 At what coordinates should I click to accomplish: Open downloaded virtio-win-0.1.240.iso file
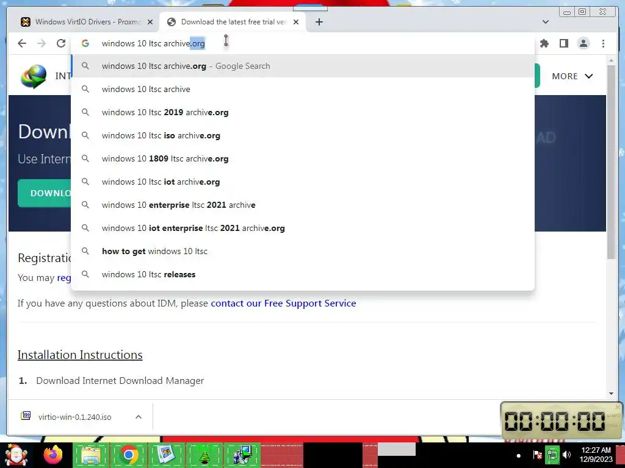click(74, 417)
